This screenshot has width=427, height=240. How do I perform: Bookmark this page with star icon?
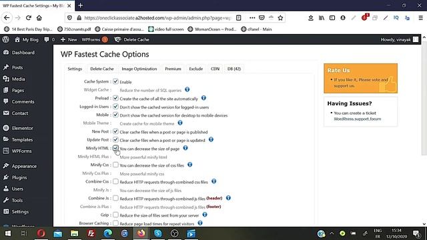[280, 18]
